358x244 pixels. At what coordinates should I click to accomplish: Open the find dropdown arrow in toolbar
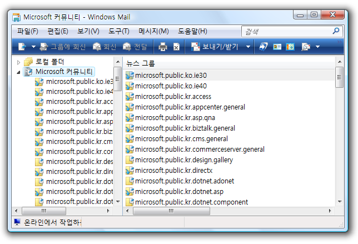317,47
